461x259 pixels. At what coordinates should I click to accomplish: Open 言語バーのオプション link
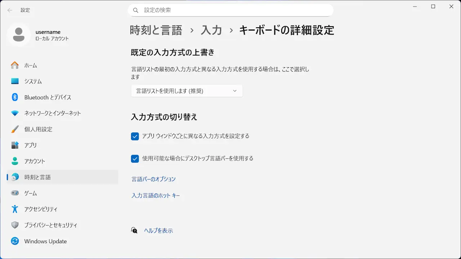tap(154, 179)
